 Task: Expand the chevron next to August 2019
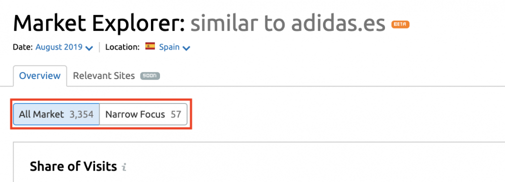89,48
